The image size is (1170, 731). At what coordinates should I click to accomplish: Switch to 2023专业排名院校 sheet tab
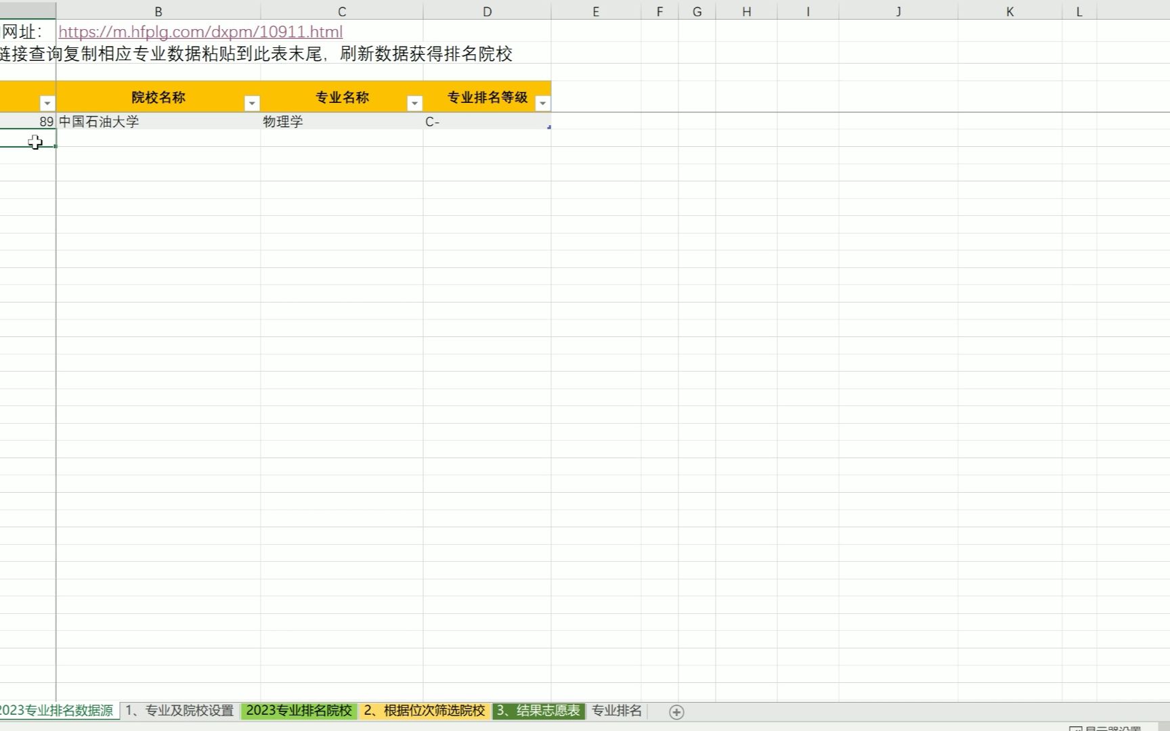coord(300,711)
